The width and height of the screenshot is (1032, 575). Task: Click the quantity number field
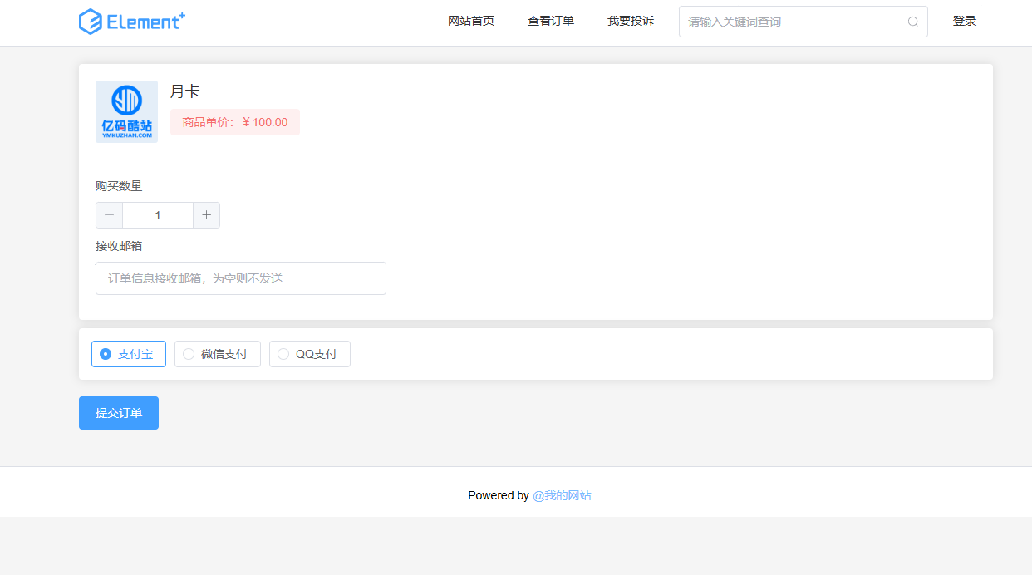pos(157,214)
